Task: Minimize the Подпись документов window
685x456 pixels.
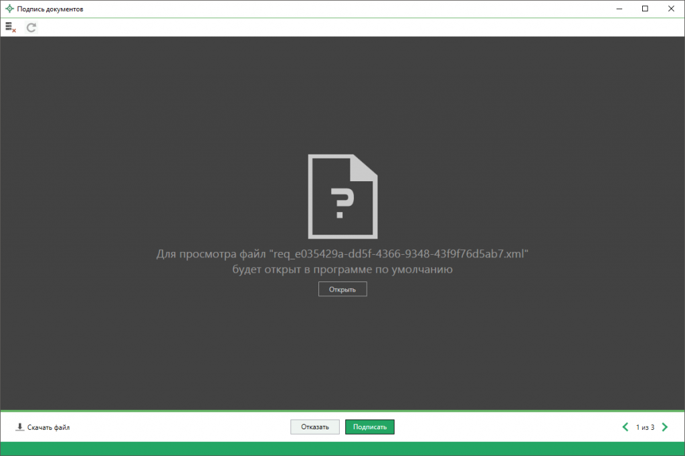Action: (614, 9)
